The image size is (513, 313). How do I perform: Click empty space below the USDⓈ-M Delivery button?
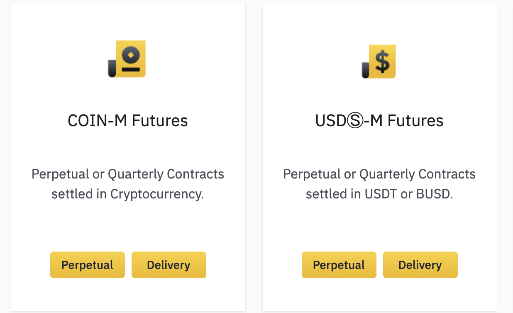pyautogui.click(x=420, y=295)
